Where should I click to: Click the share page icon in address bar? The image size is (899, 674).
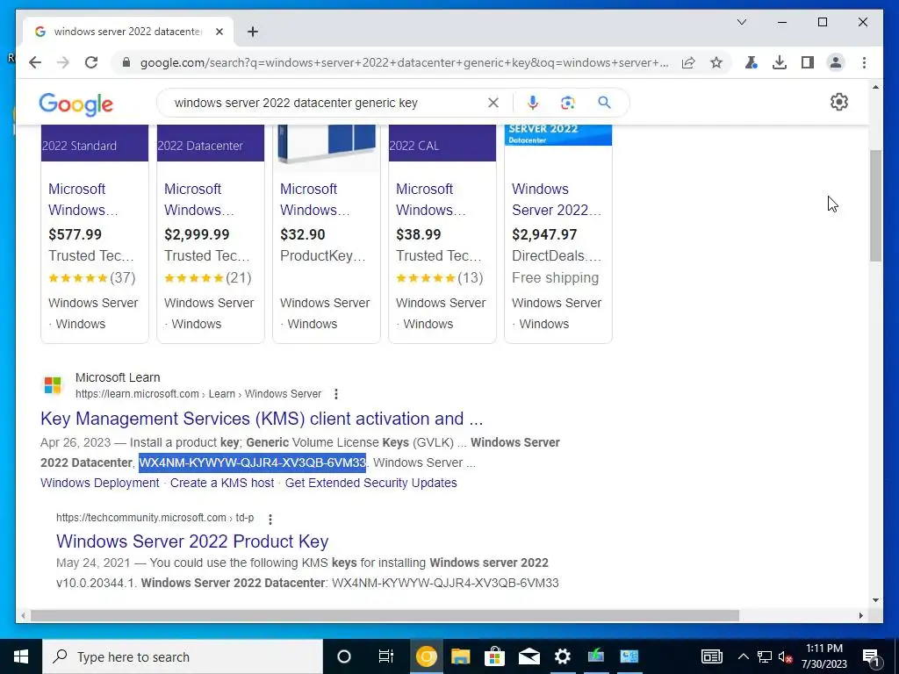[x=688, y=62]
